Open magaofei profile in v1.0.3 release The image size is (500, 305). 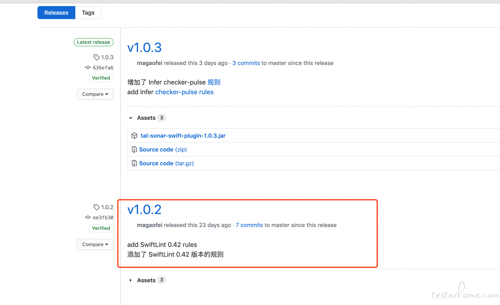tap(149, 63)
